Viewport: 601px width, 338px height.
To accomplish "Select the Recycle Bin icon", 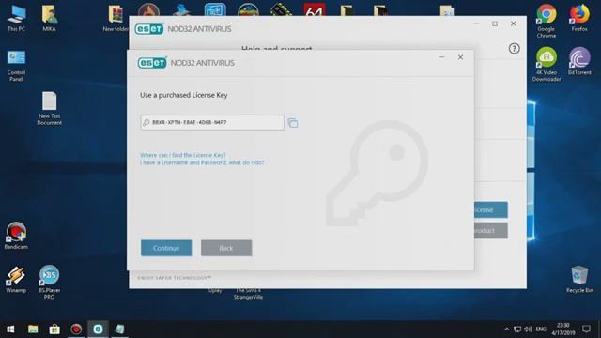I will coord(579,280).
